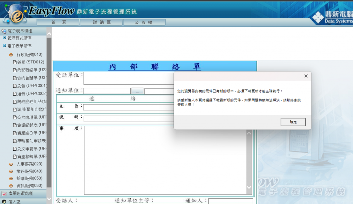Click inside the 事項 text area
Image resolution: width=353 pixels, height=204 pixels.
[165, 160]
